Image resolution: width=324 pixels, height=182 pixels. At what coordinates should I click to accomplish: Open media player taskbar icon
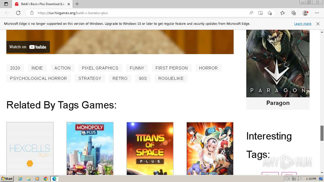click(x=37, y=179)
